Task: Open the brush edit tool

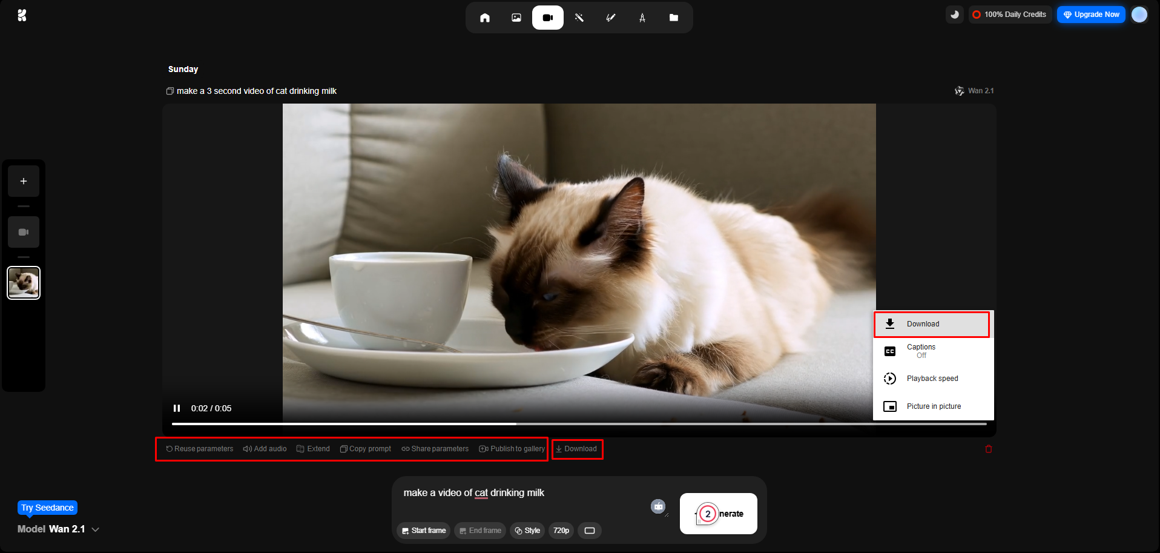Action: (611, 18)
